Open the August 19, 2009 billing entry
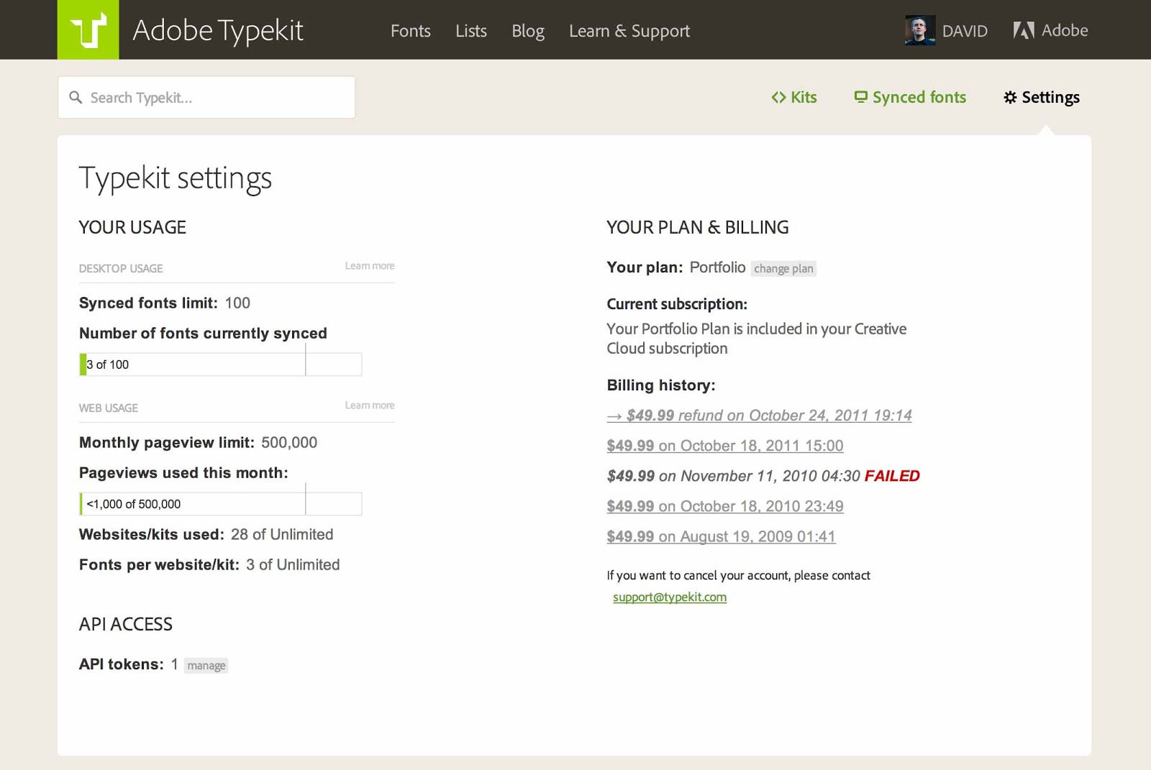 pyautogui.click(x=721, y=536)
